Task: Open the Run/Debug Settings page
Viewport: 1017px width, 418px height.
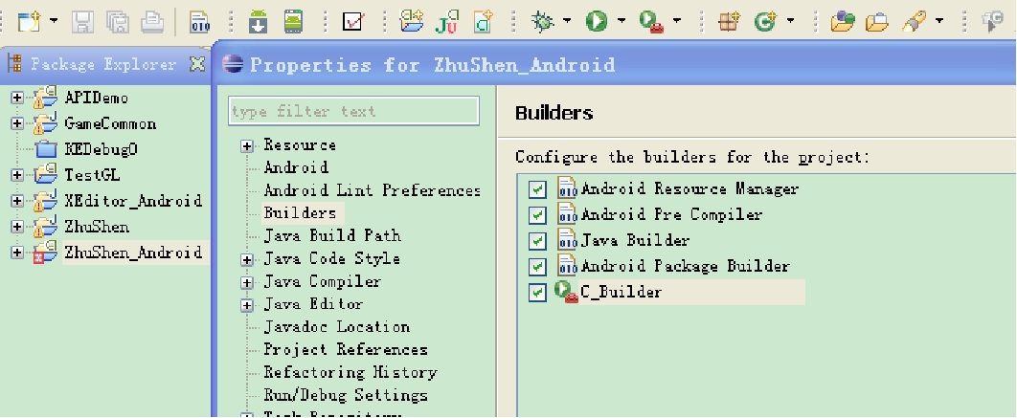Action: 346,395
